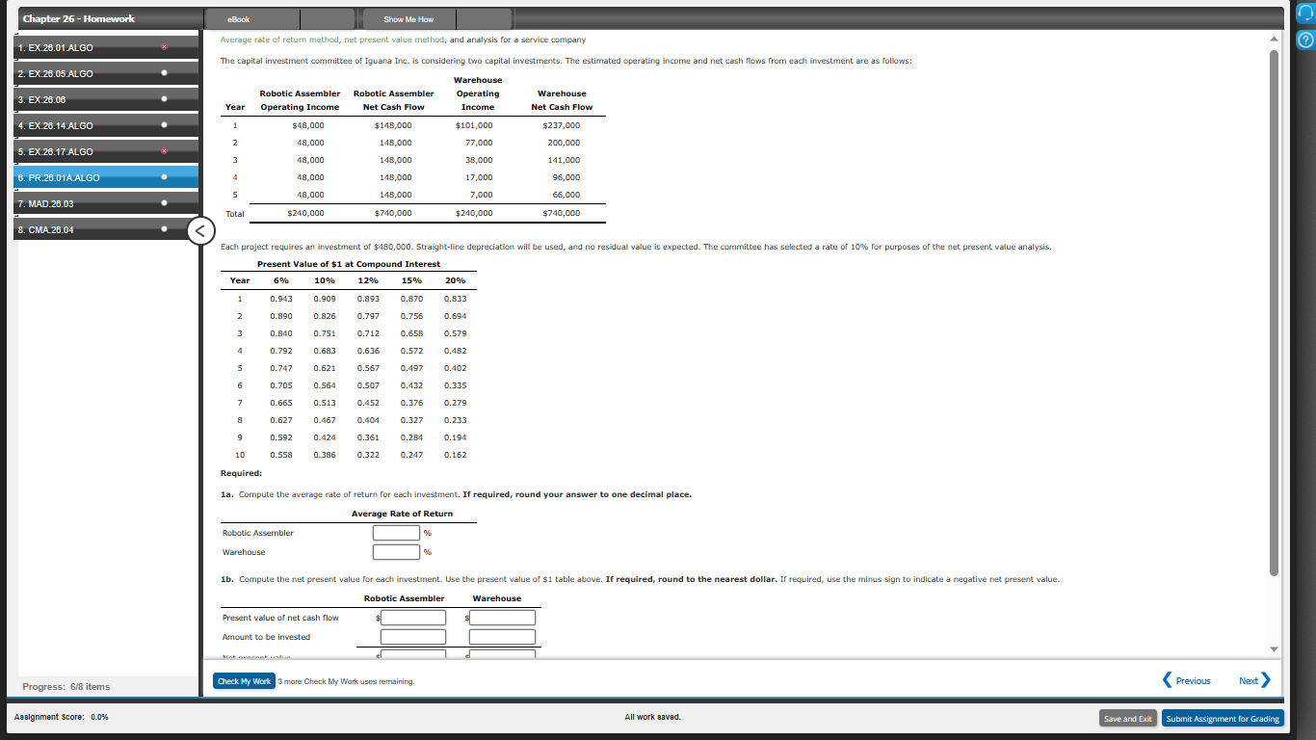Screen dimensions: 1316x740
Task: Click the white status dot on EX.26.05.ALGO
Action: click(165, 72)
